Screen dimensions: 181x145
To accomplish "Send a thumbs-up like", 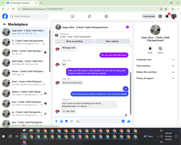I will click(x=129, y=121).
